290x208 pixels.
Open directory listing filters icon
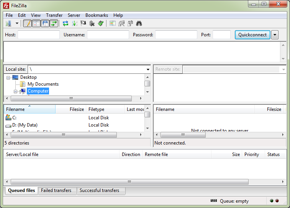point(113,23)
